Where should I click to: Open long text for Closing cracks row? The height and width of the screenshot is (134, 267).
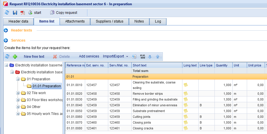(x=186, y=128)
